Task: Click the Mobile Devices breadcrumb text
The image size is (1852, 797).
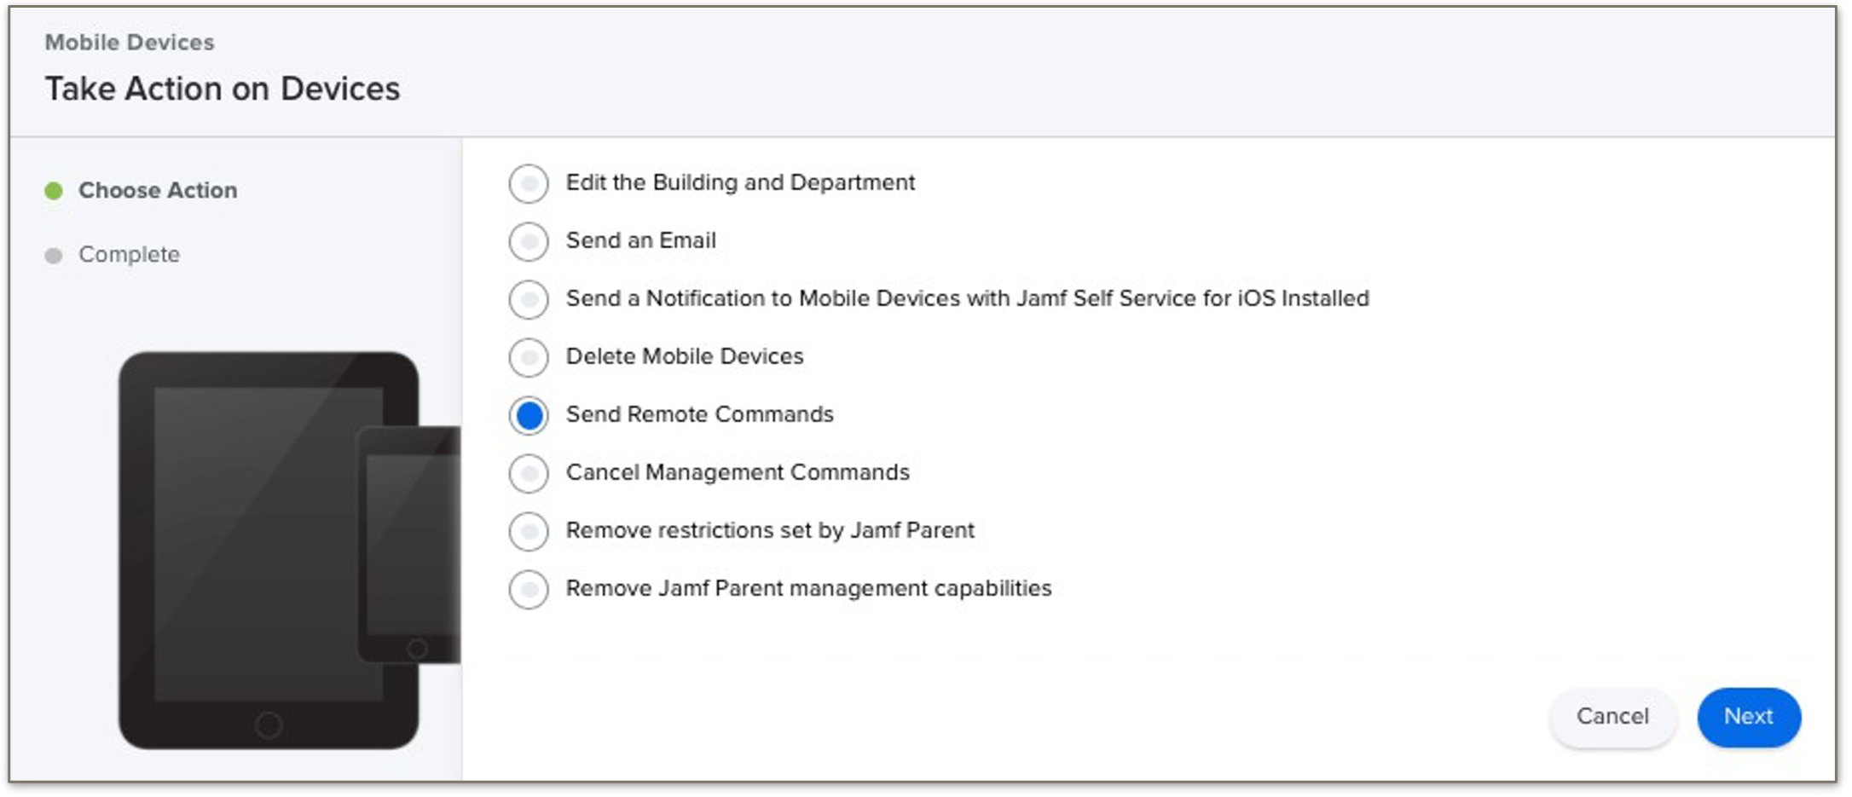Action: (x=130, y=43)
